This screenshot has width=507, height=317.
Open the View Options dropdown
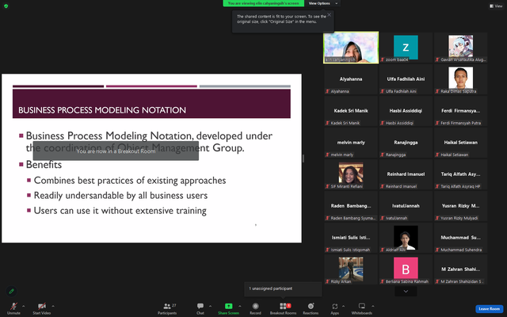pos(322,3)
